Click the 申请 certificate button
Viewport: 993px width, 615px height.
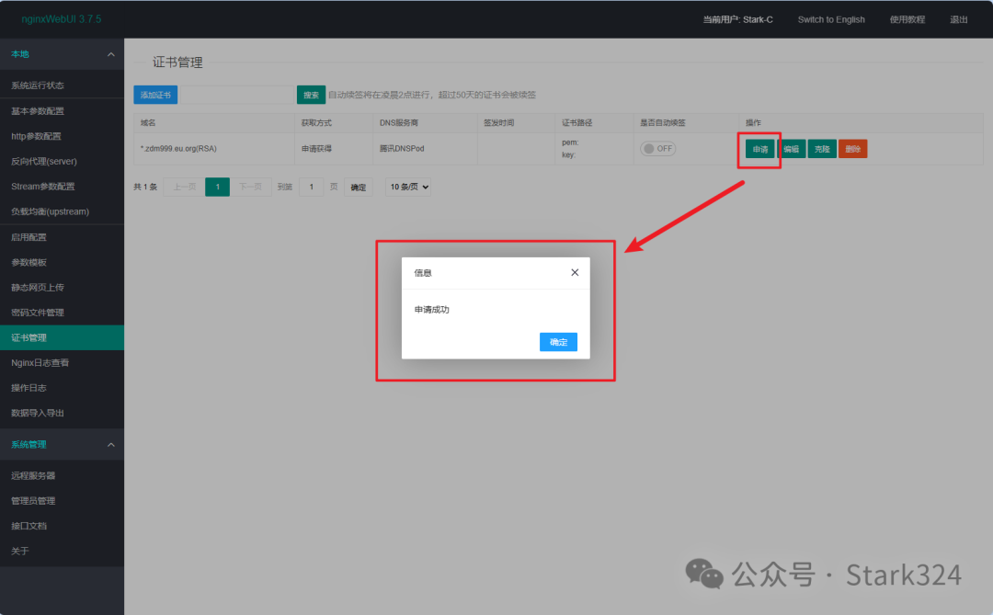click(759, 149)
